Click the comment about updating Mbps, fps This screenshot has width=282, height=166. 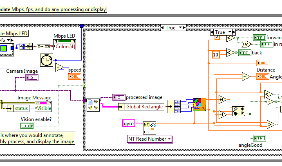54,9
